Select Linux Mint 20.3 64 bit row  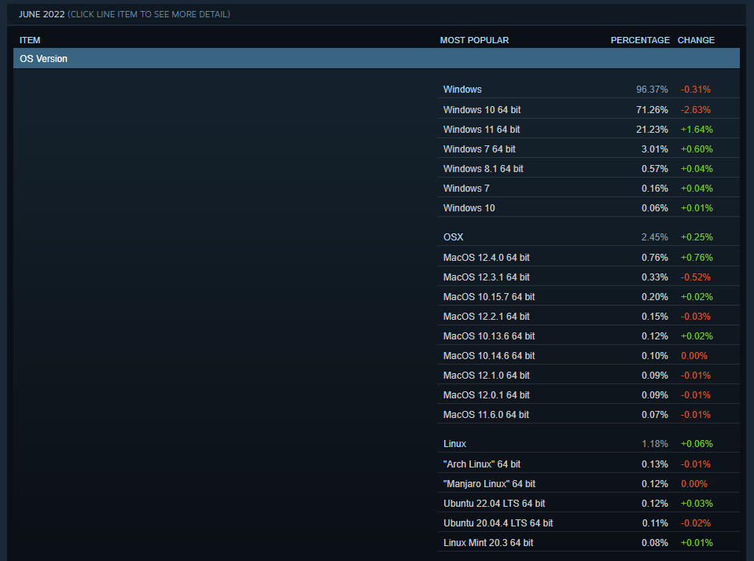[x=588, y=543]
